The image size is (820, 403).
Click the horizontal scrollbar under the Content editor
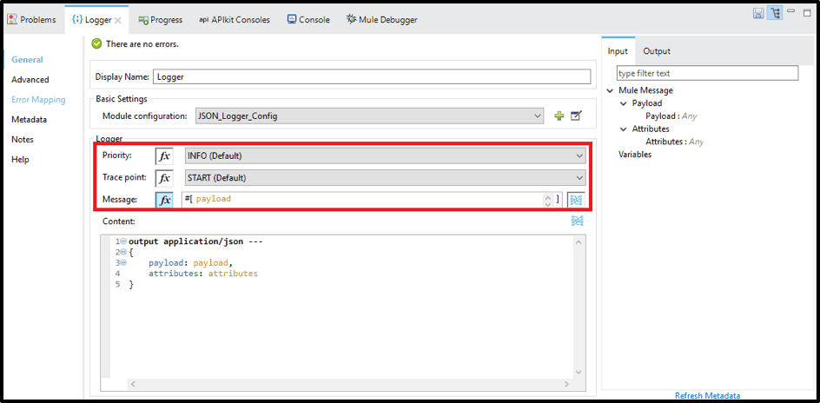click(347, 383)
